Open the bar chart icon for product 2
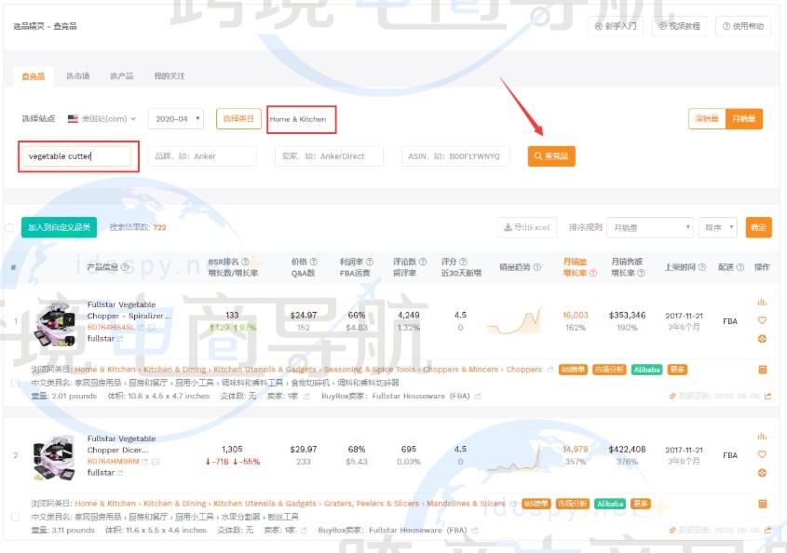The image size is (787, 553). pyautogui.click(x=762, y=437)
